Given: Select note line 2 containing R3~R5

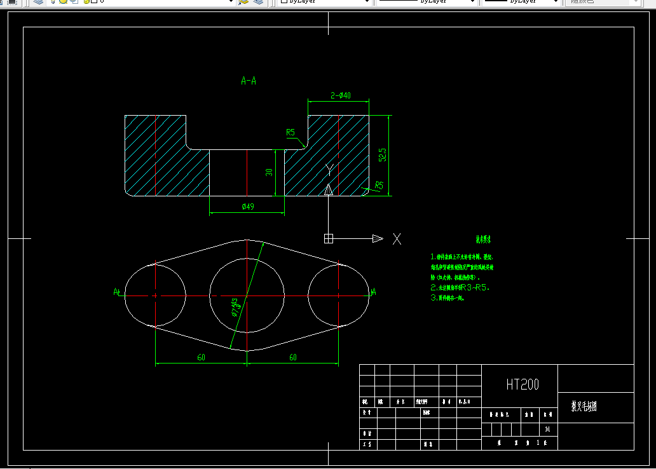Looking at the screenshot, I should [460, 287].
